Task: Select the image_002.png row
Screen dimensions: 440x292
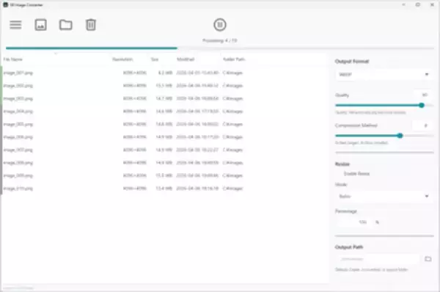Action: [x=165, y=86]
